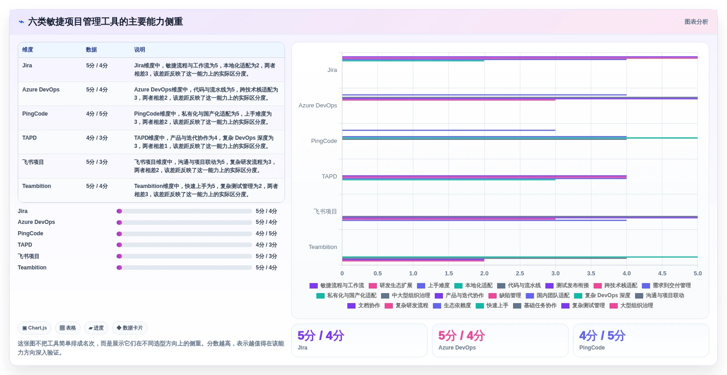Click the Jira label on the chart's y-axis
Screen dimensions: 727x375
(332, 70)
